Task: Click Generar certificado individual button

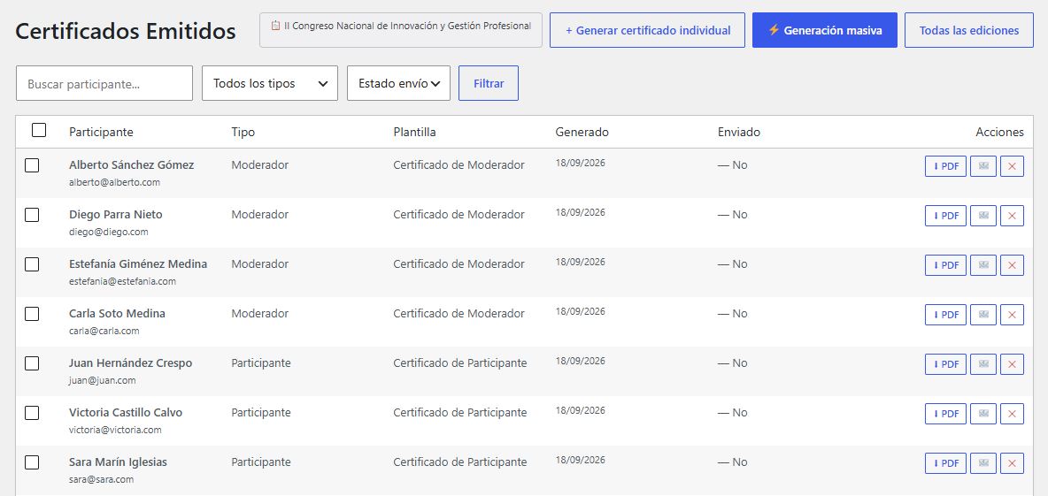Action: (647, 30)
